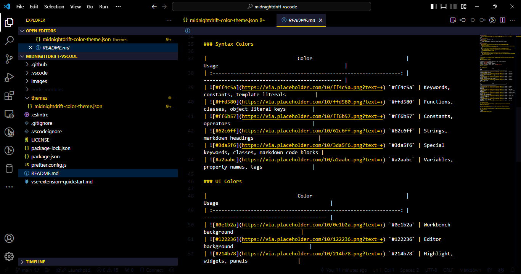The width and height of the screenshot is (521, 274).
Task: Open the Remote Explorer view
Action: pos(9,114)
